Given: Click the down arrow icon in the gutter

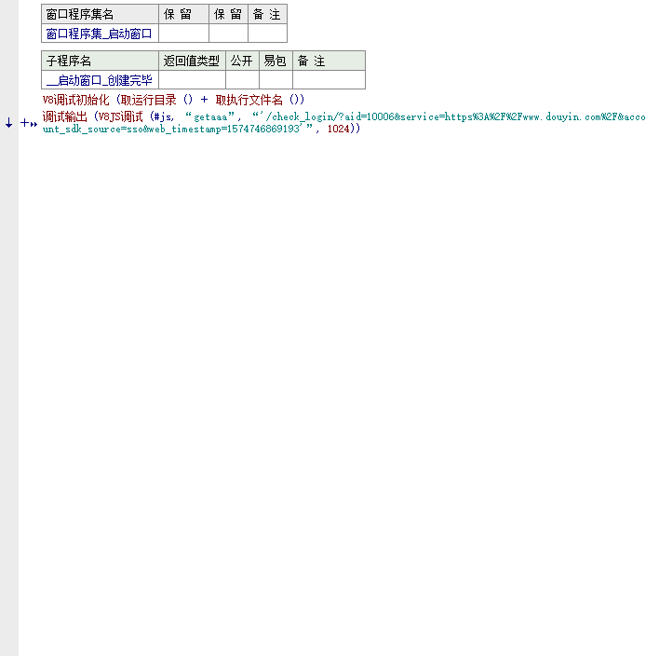Looking at the screenshot, I should click(8, 123).
